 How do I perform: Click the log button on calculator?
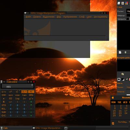tap(17, 98)
